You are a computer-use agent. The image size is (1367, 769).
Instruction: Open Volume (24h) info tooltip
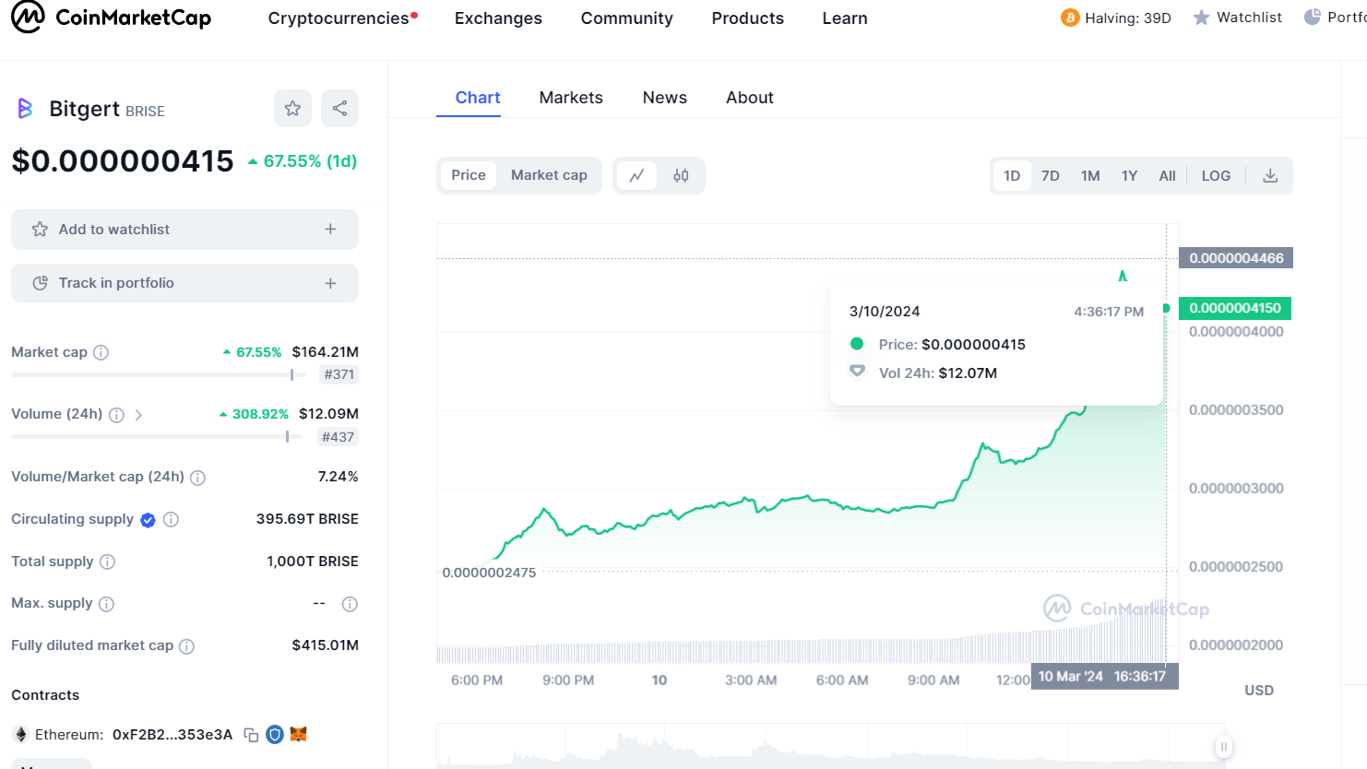tap(116, 415)
